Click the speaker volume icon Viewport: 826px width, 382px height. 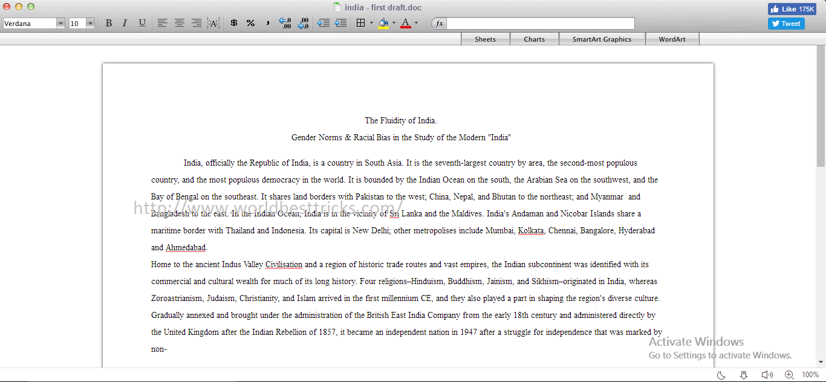pyautogui.click(x=767, y=375)
